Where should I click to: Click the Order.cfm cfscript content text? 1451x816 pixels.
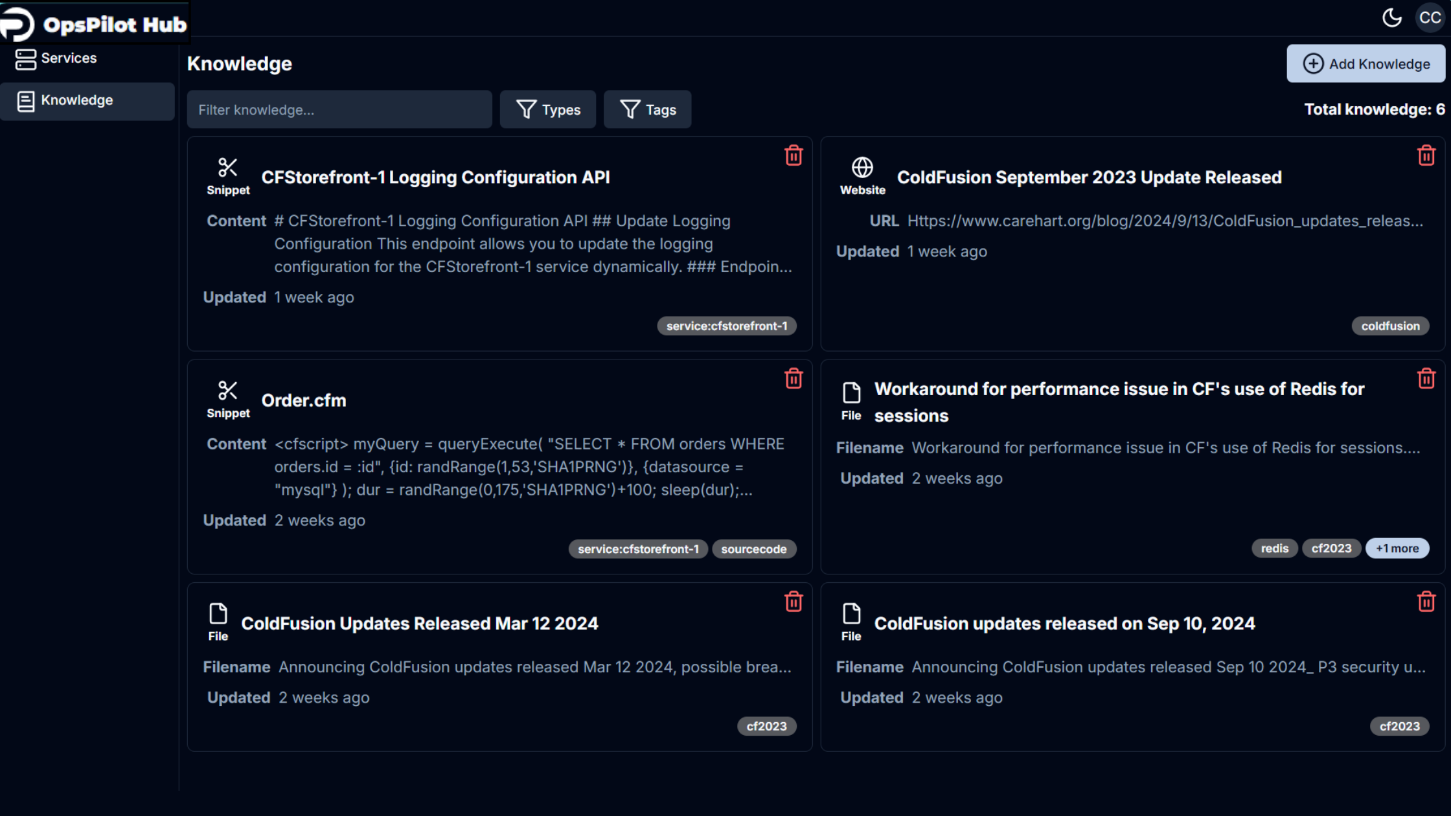pyautogui.click(x=529, y=467)
